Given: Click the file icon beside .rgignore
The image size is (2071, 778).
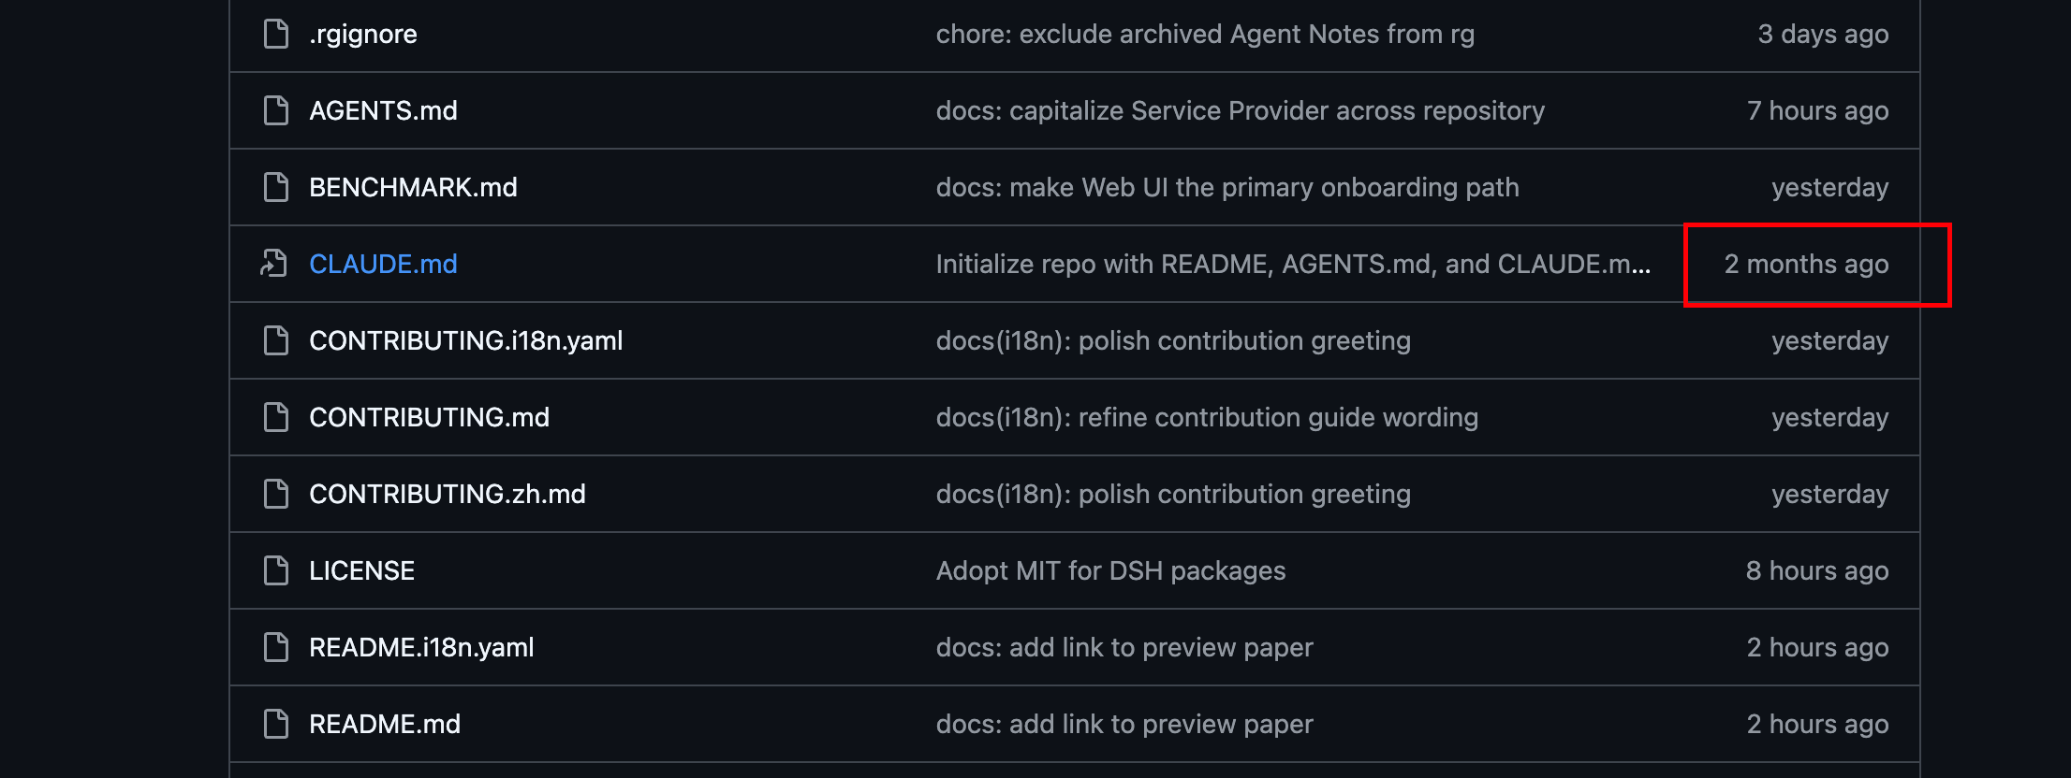Looking at the screenshot, I should coord(276,34).
